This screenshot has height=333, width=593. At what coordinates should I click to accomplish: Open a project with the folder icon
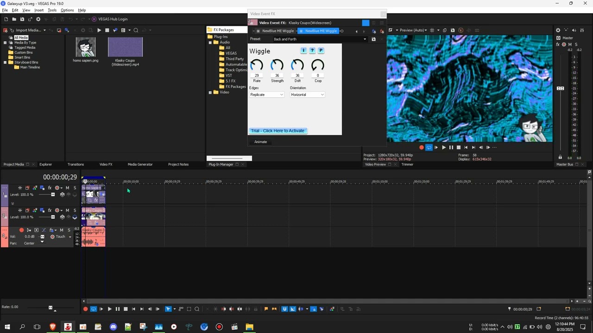(14, 19)
